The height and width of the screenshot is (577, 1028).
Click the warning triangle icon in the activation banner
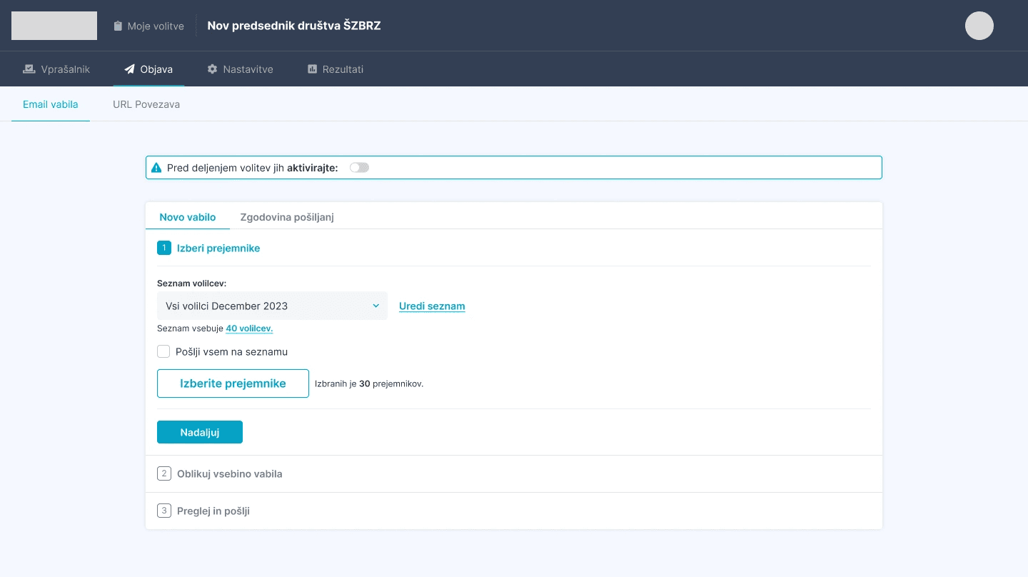[156, 167]
